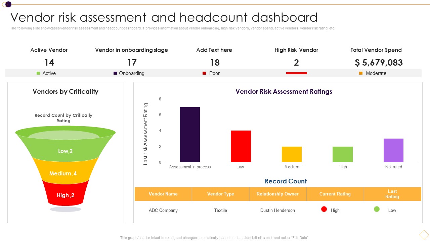Click the Medium axis label
The height and width of the screenshot is (241, 430).
(292, 167)
